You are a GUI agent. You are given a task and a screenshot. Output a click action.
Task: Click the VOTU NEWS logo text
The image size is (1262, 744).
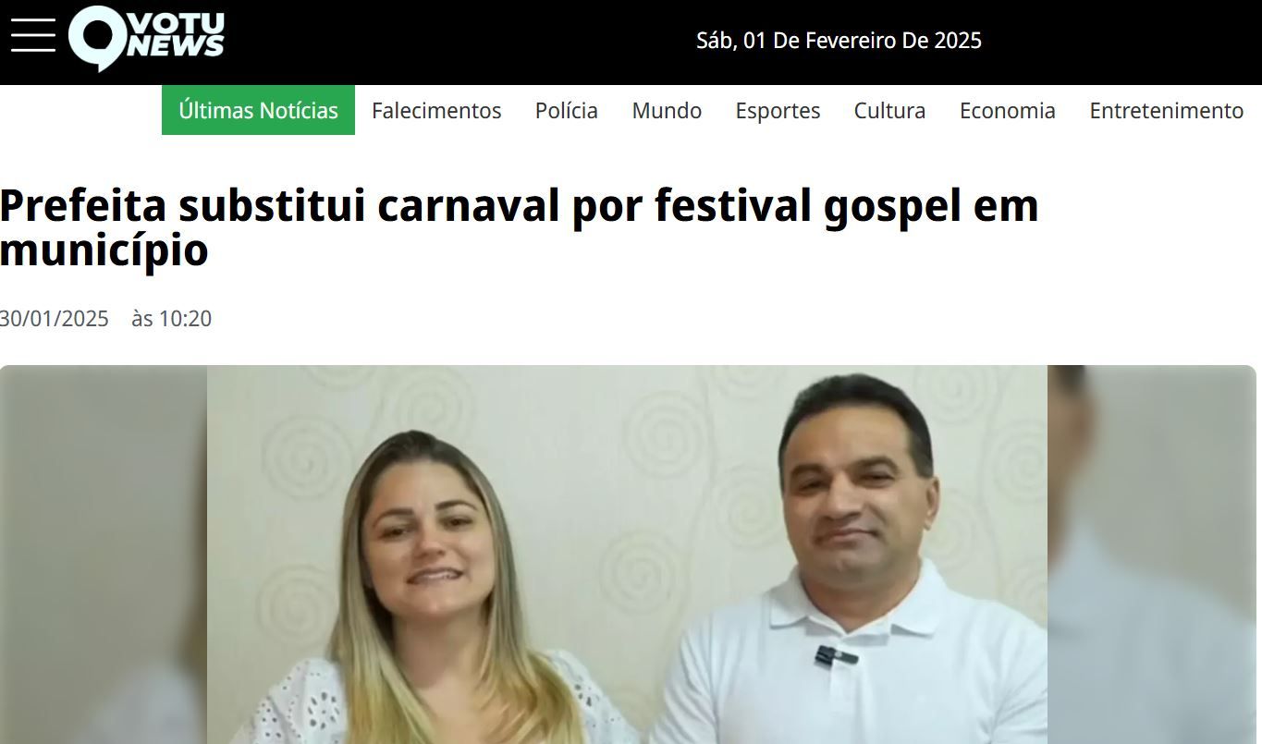[x=175, y=35]
